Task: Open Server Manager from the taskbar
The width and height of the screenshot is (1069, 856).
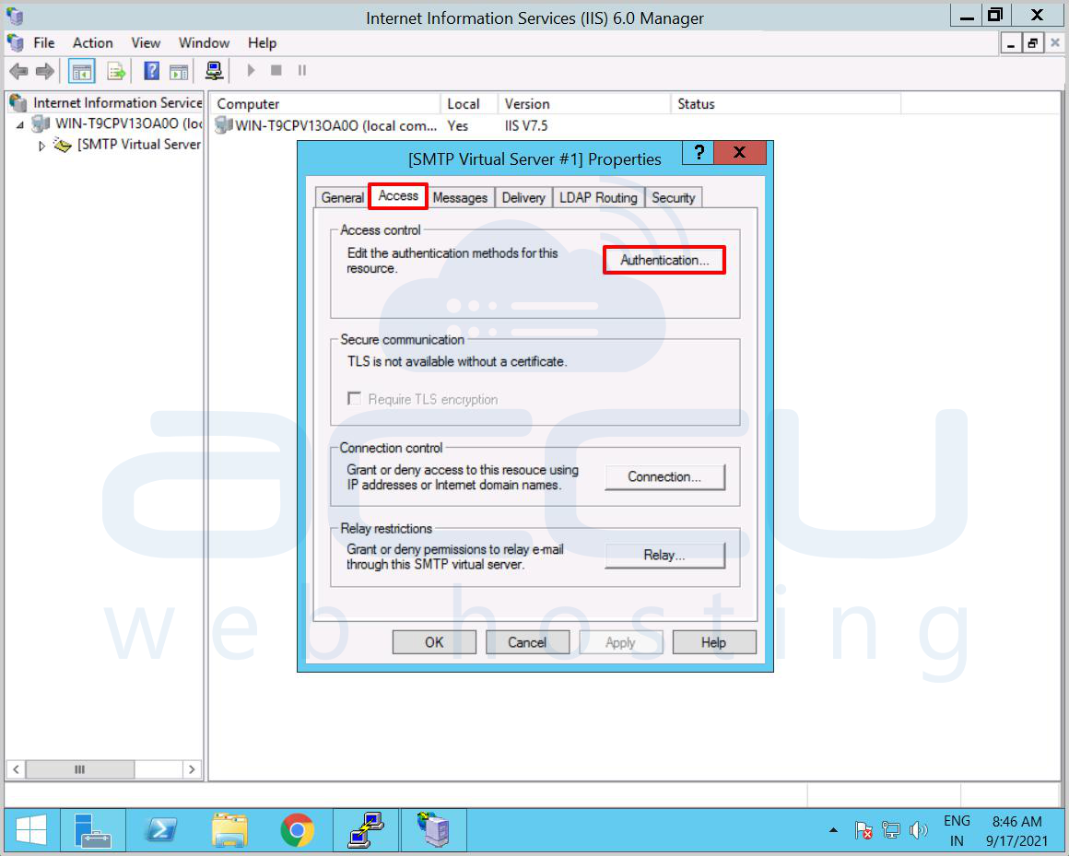Action: (x=93, y=830)
